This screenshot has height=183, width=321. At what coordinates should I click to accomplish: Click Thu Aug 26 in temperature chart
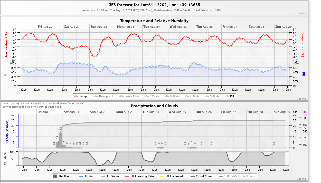click(204, 26)
